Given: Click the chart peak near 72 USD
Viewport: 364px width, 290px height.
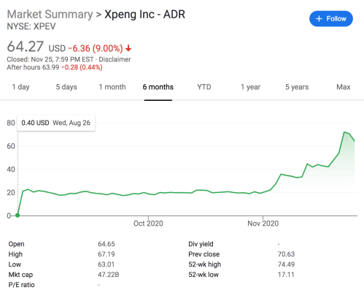Looking at the screenshot, I should click(344, 132).
